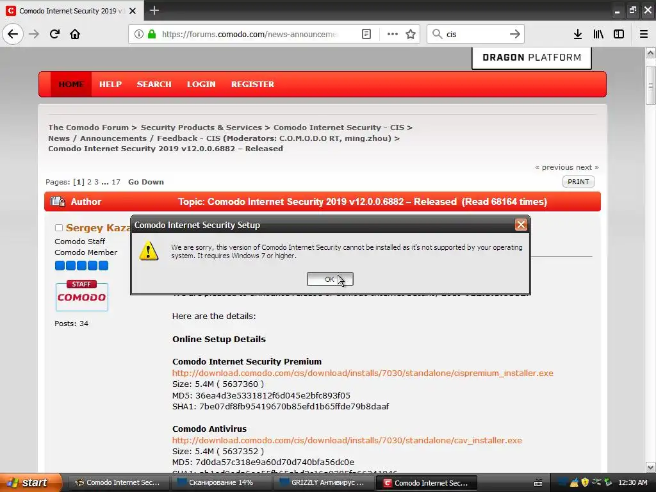Image resolution: width=656 pixels, height=492 pixels.
Task: Go back to the previous page
Action: click(x=13, y=34)
